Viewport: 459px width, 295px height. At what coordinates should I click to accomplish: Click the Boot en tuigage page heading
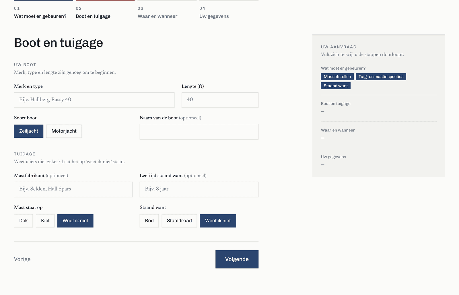tap(59, 43)
